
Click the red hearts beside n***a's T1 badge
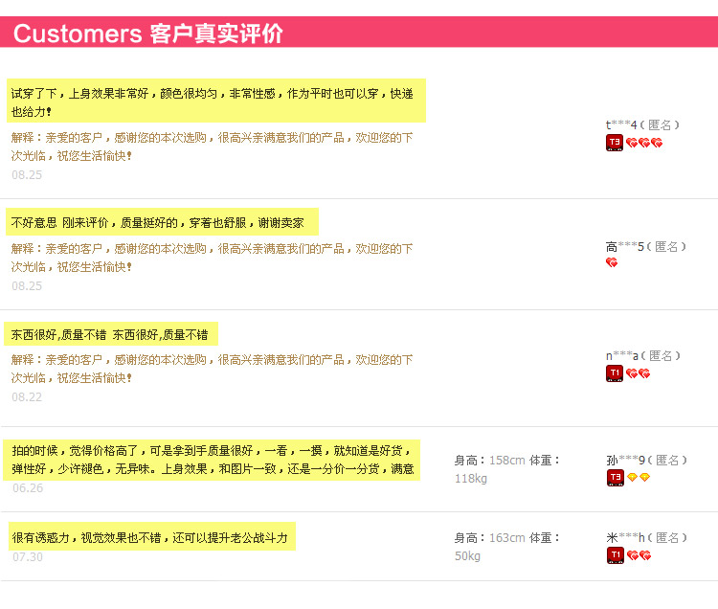tap(639, 373)
